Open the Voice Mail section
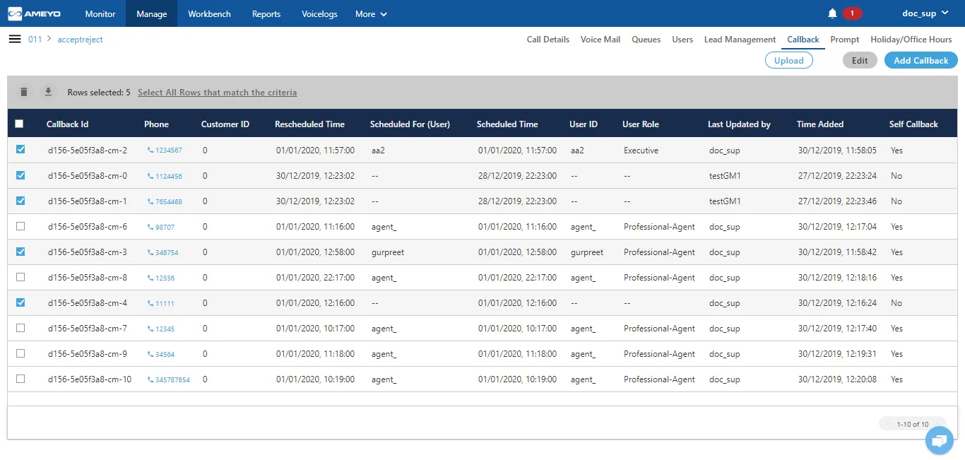This screenshot has height=460, width=965. point(600,40)
